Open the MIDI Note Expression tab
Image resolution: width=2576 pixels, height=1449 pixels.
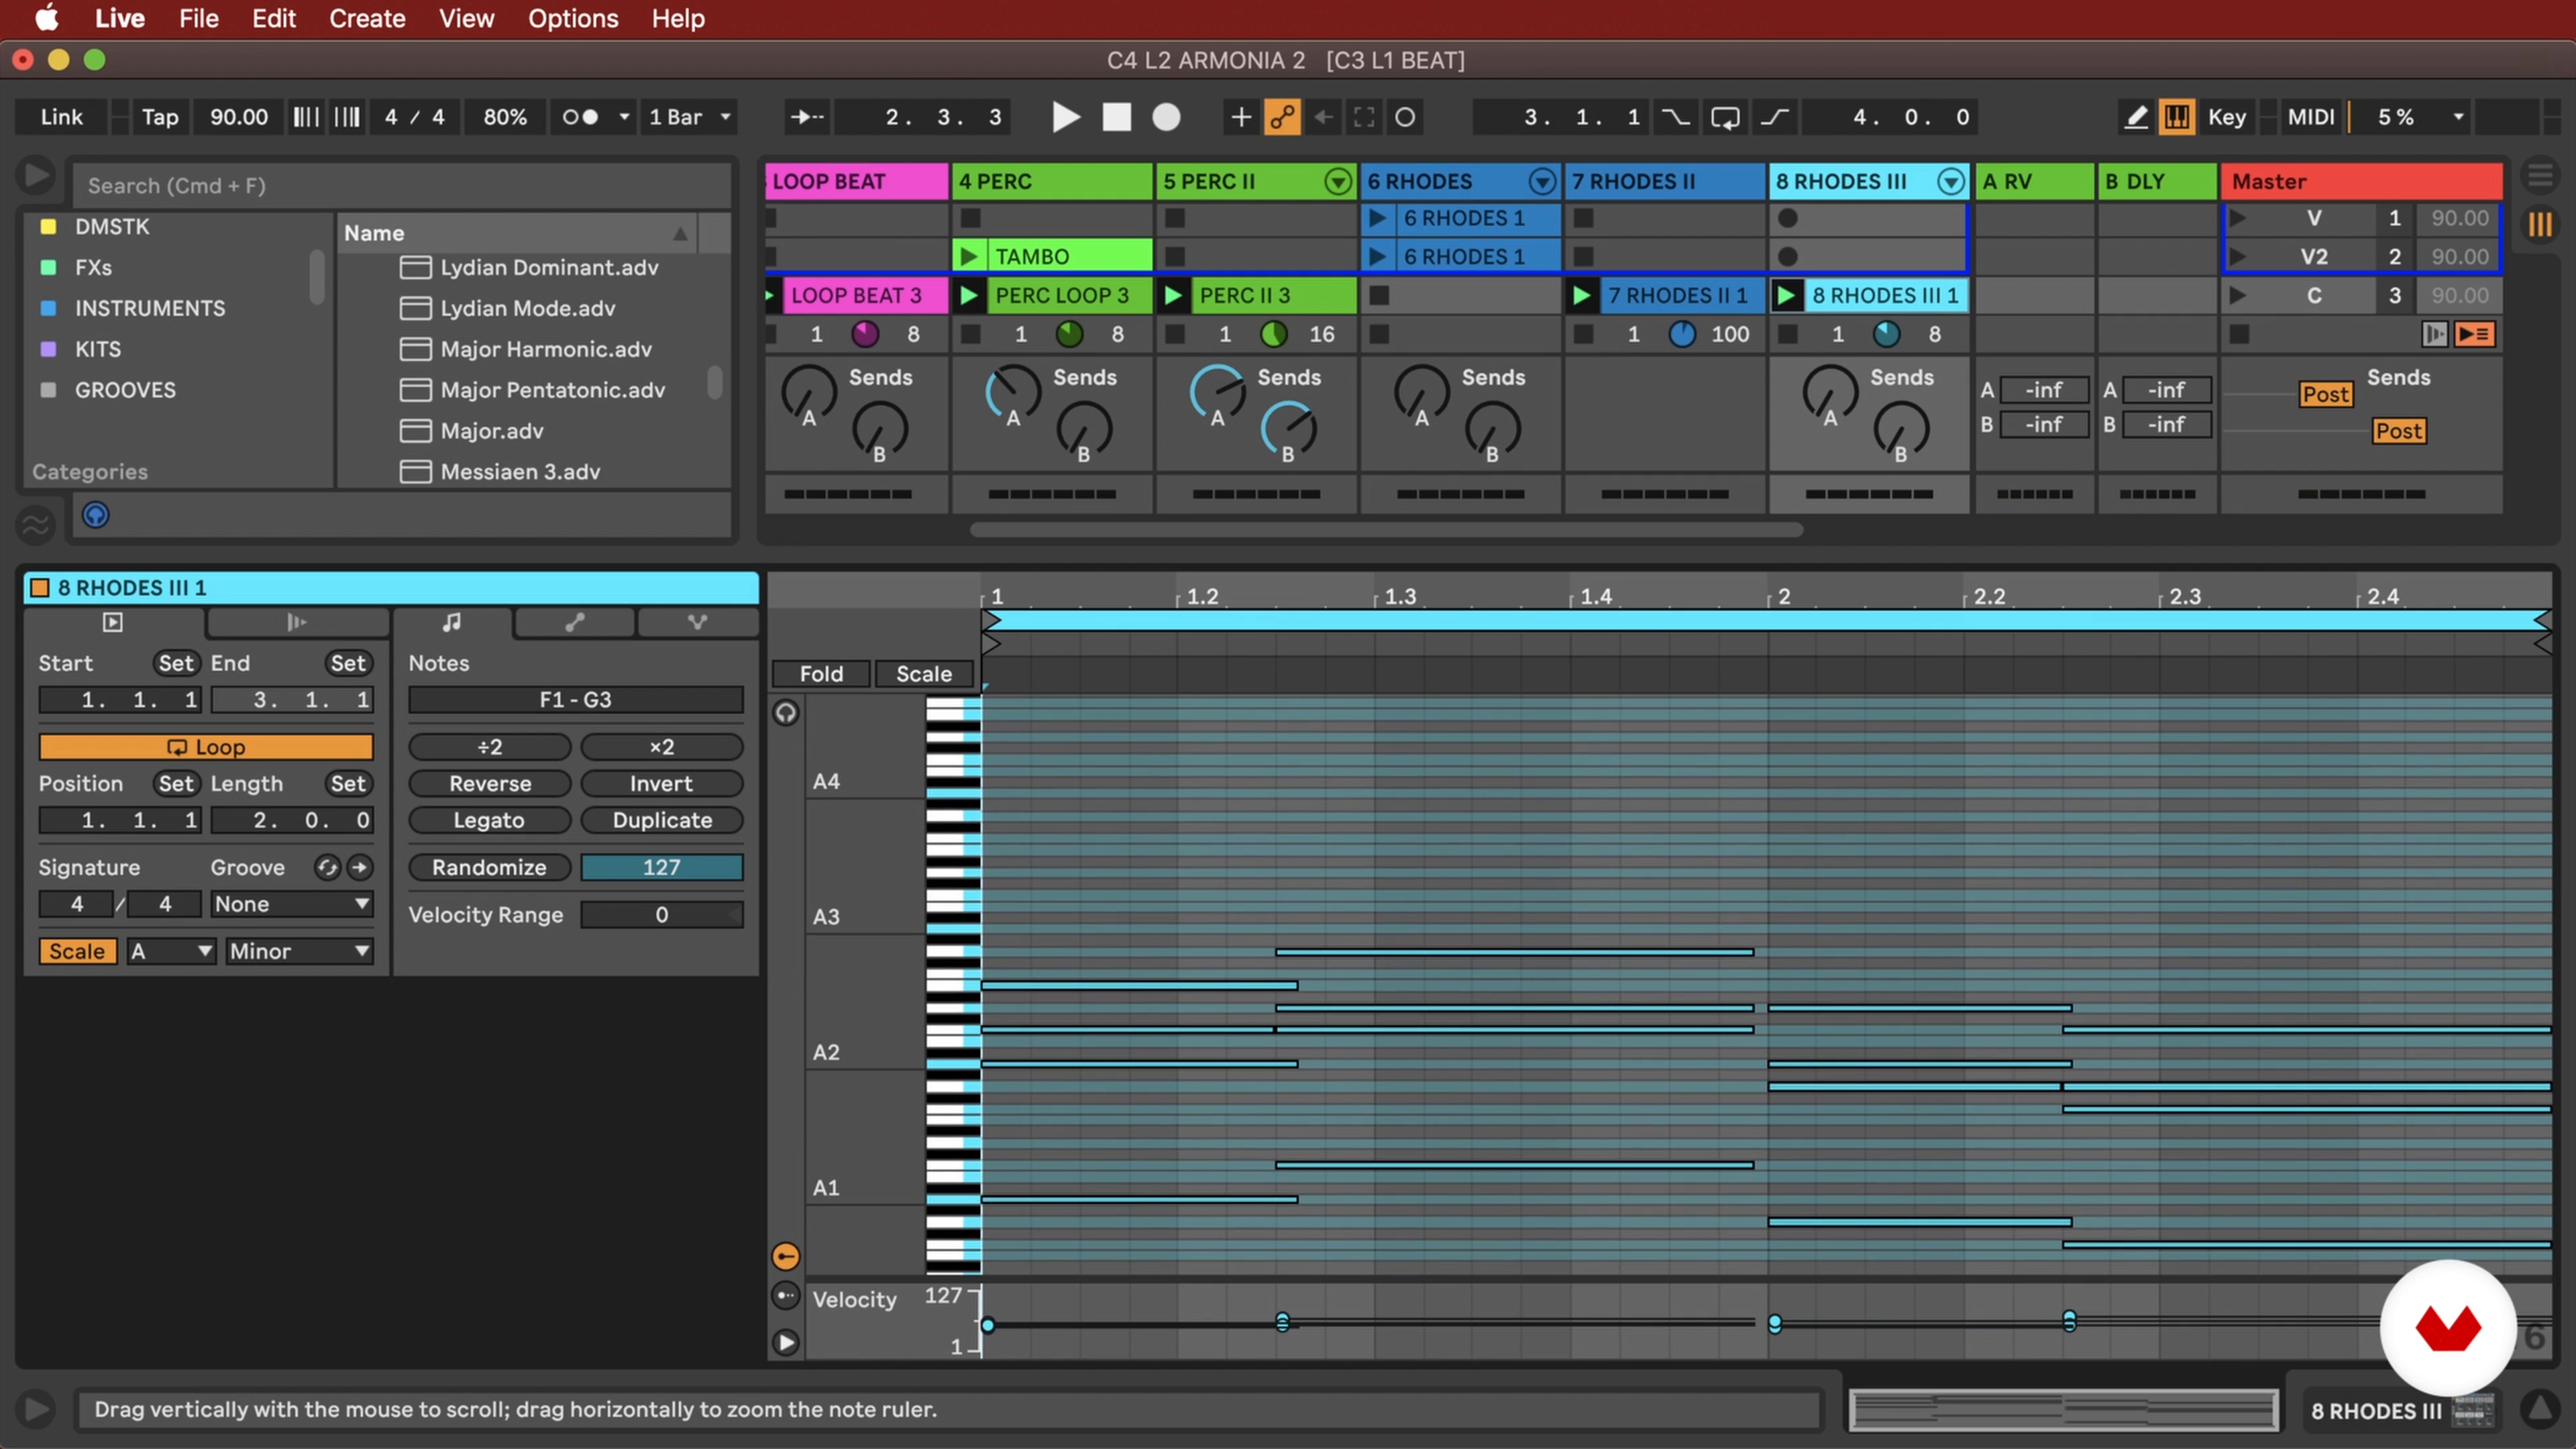point(697,622)
